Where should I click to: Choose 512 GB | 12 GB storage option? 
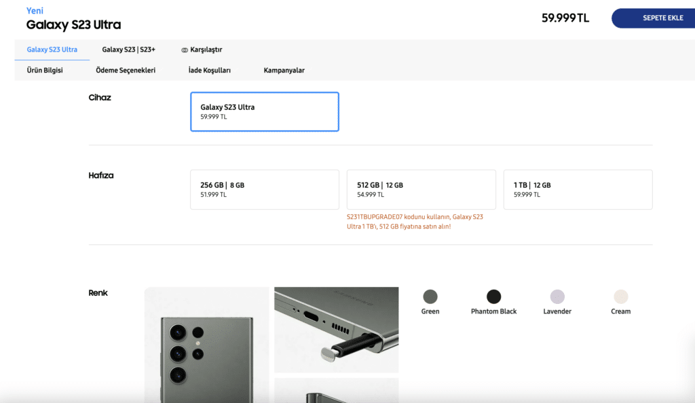pyautogui.click(x=421, y=189)
